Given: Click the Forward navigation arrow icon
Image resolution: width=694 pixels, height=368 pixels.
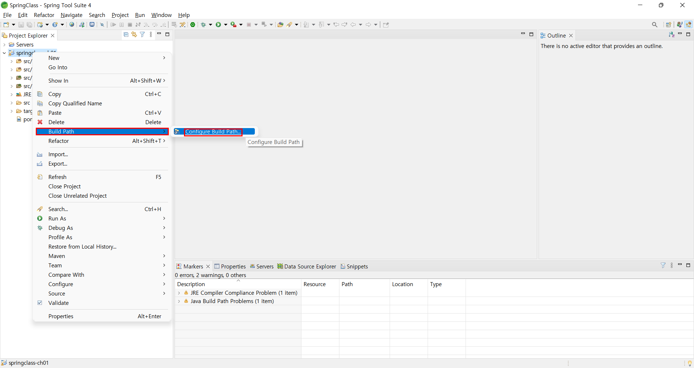Looking at the screenshot, I should click(368, 25).
